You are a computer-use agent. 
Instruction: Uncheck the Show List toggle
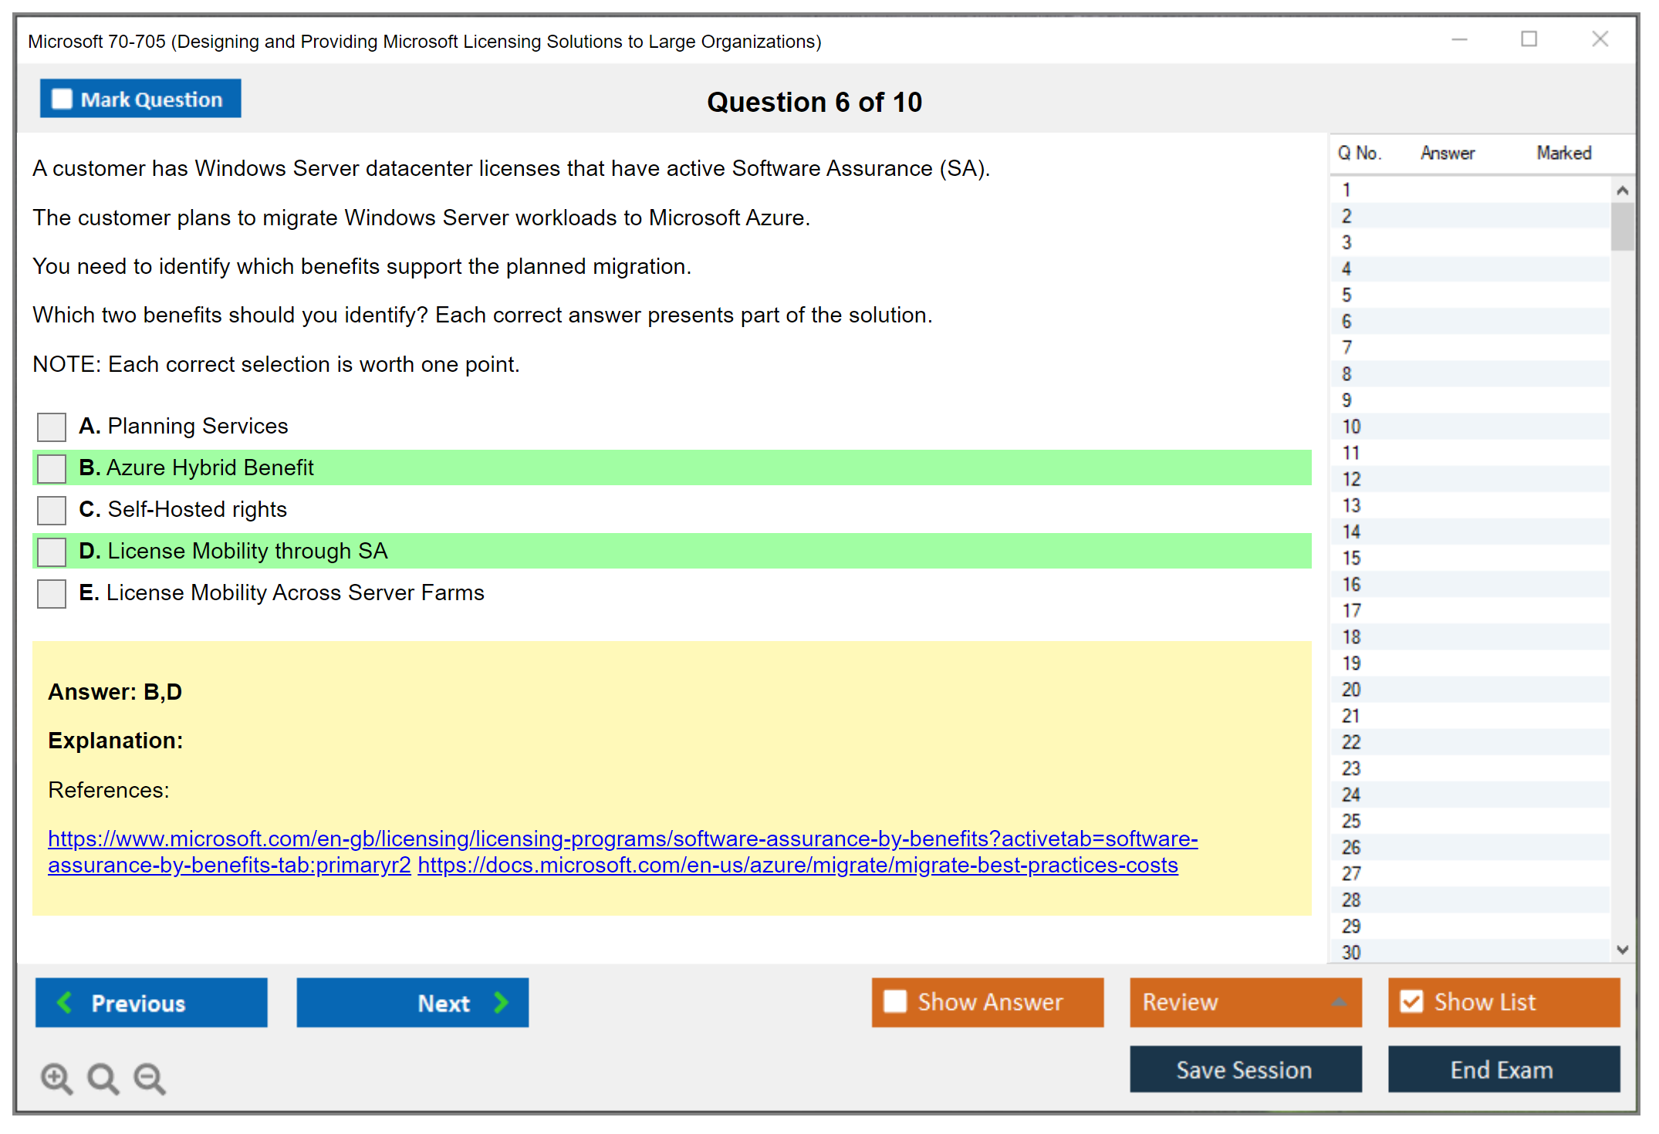coord(1411,1001)
